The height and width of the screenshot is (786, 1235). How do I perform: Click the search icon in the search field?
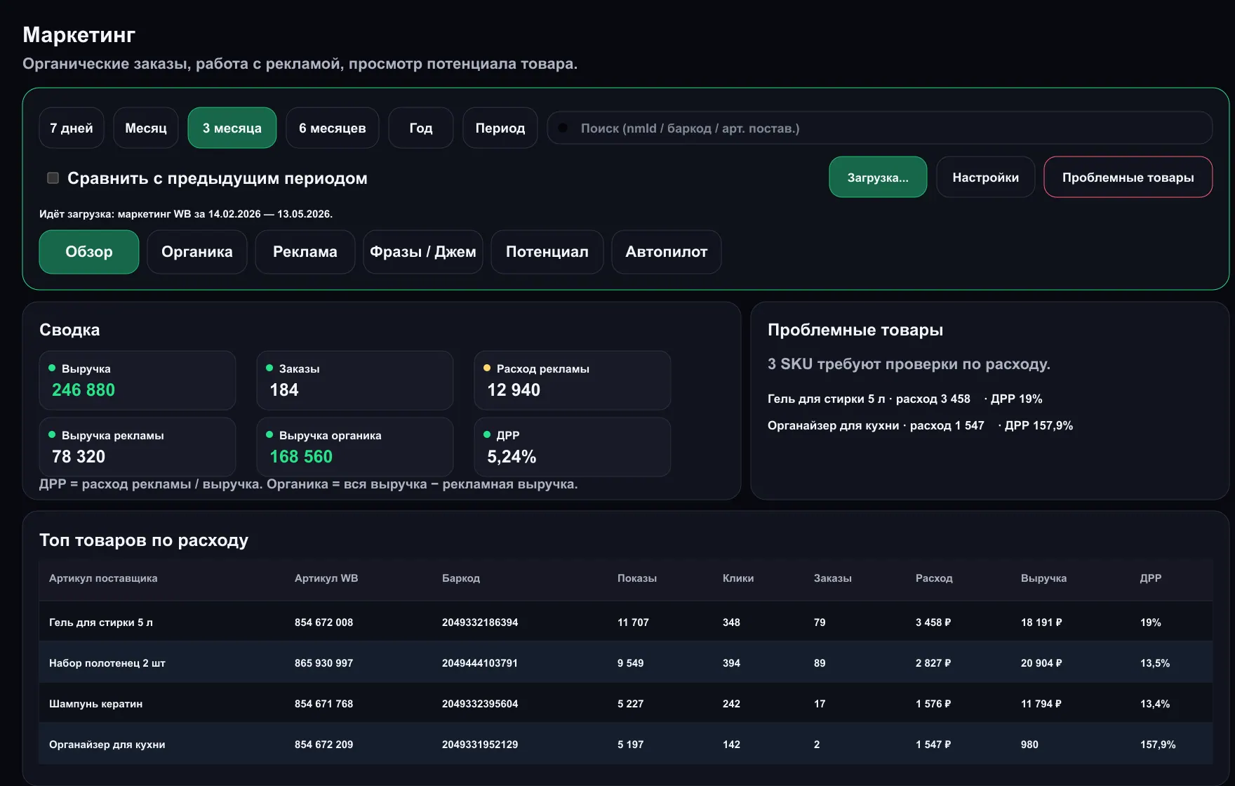pos(563,128)
